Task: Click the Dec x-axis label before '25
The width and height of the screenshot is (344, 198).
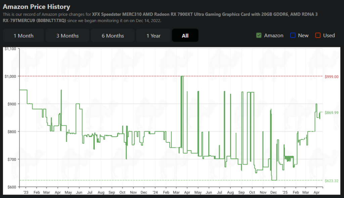Action: (273, 193)
